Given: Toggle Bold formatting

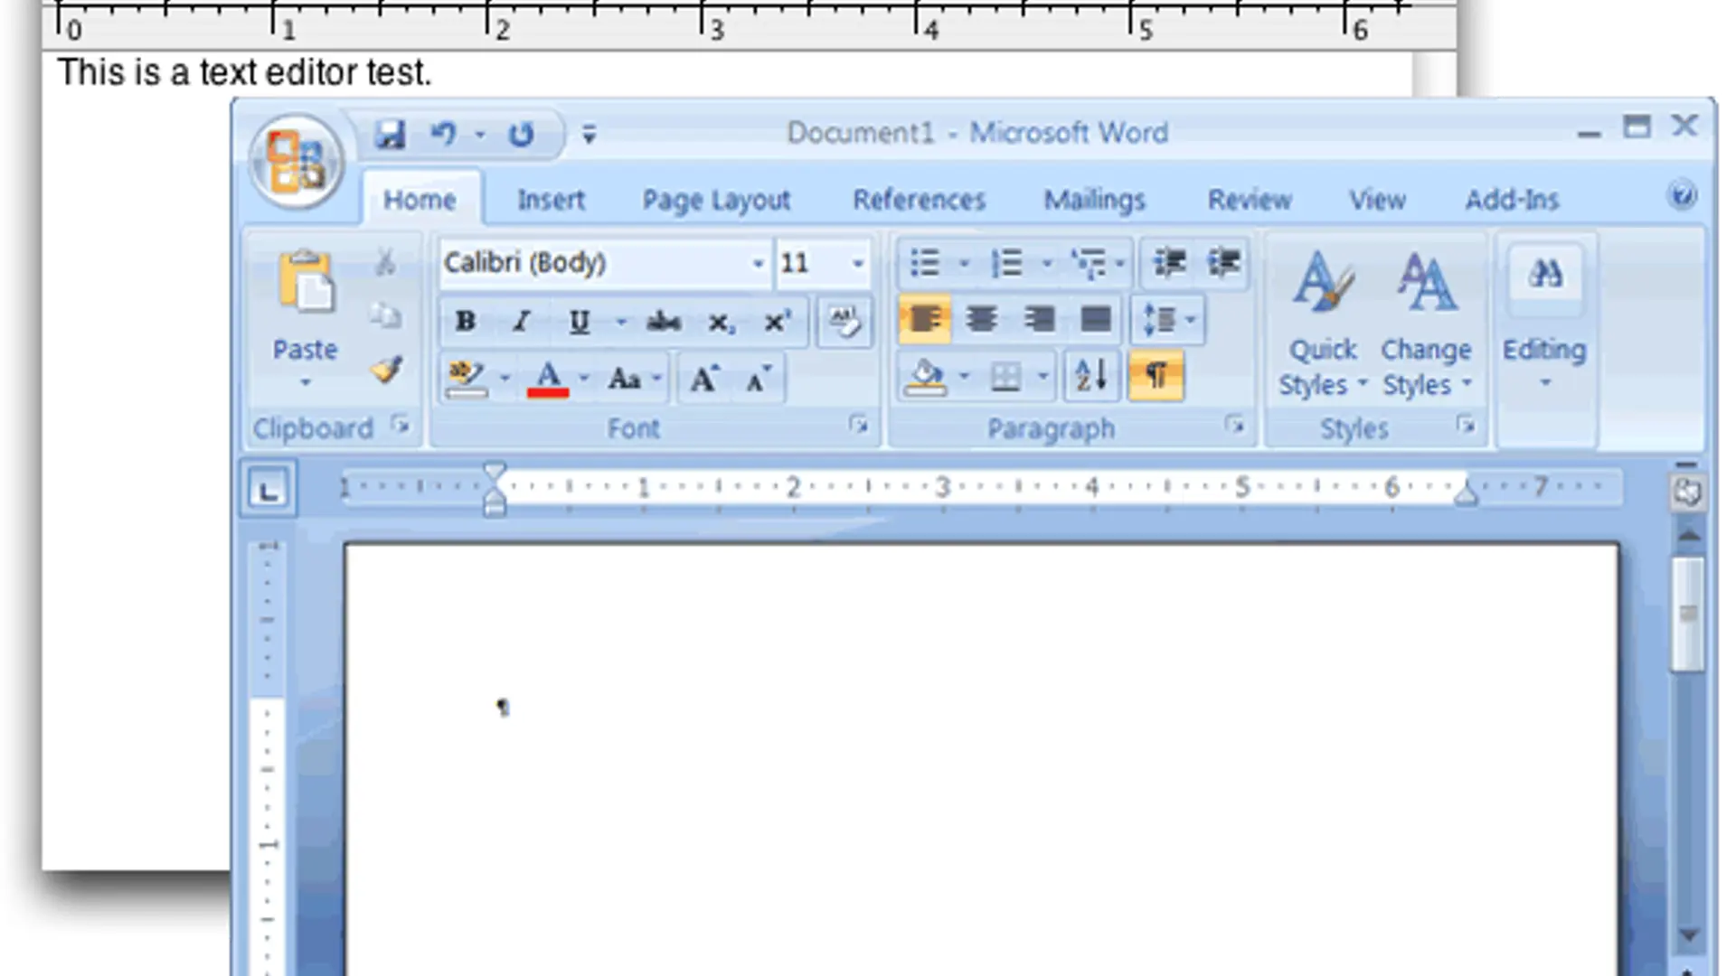Looking at the screenshot, I should (x=466, y=322).
